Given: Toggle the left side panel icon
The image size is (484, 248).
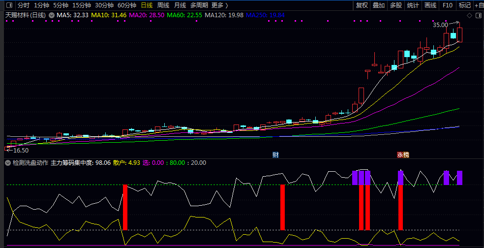Looking at the screenshot, I should pos(9,5).
